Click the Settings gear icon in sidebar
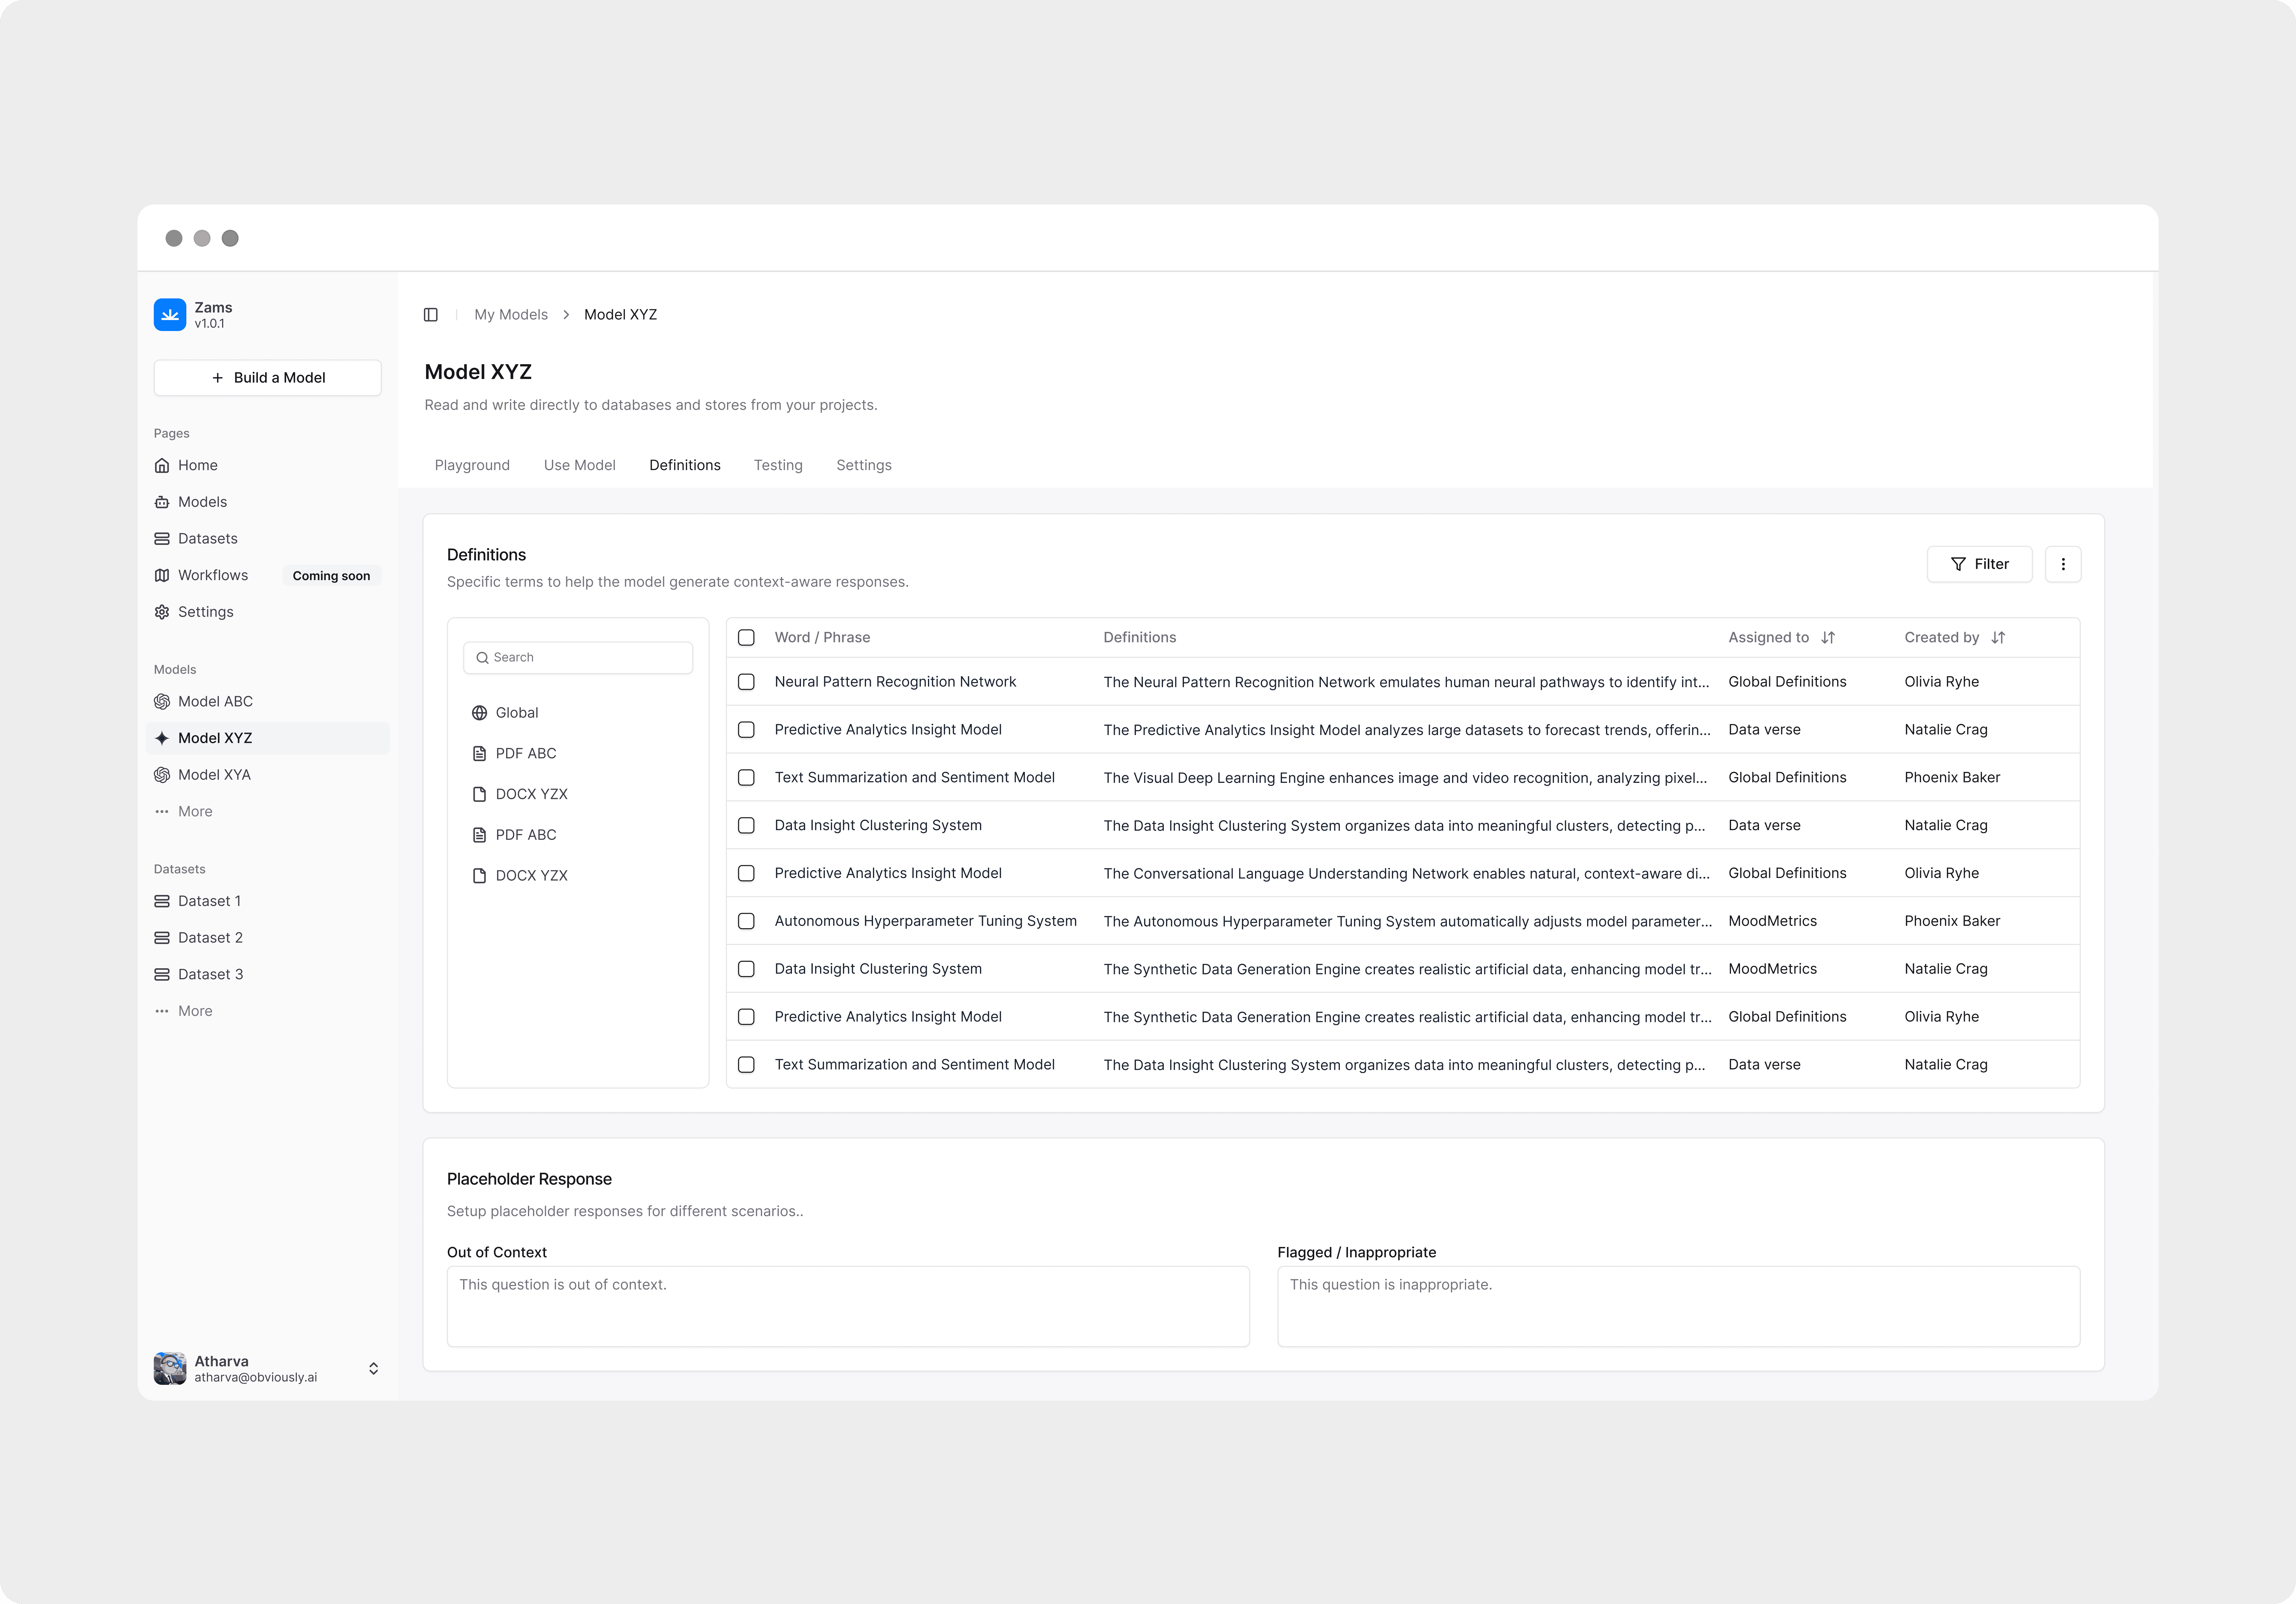2296x1604 pixels. pyautogui.click(x=162, y=612)
